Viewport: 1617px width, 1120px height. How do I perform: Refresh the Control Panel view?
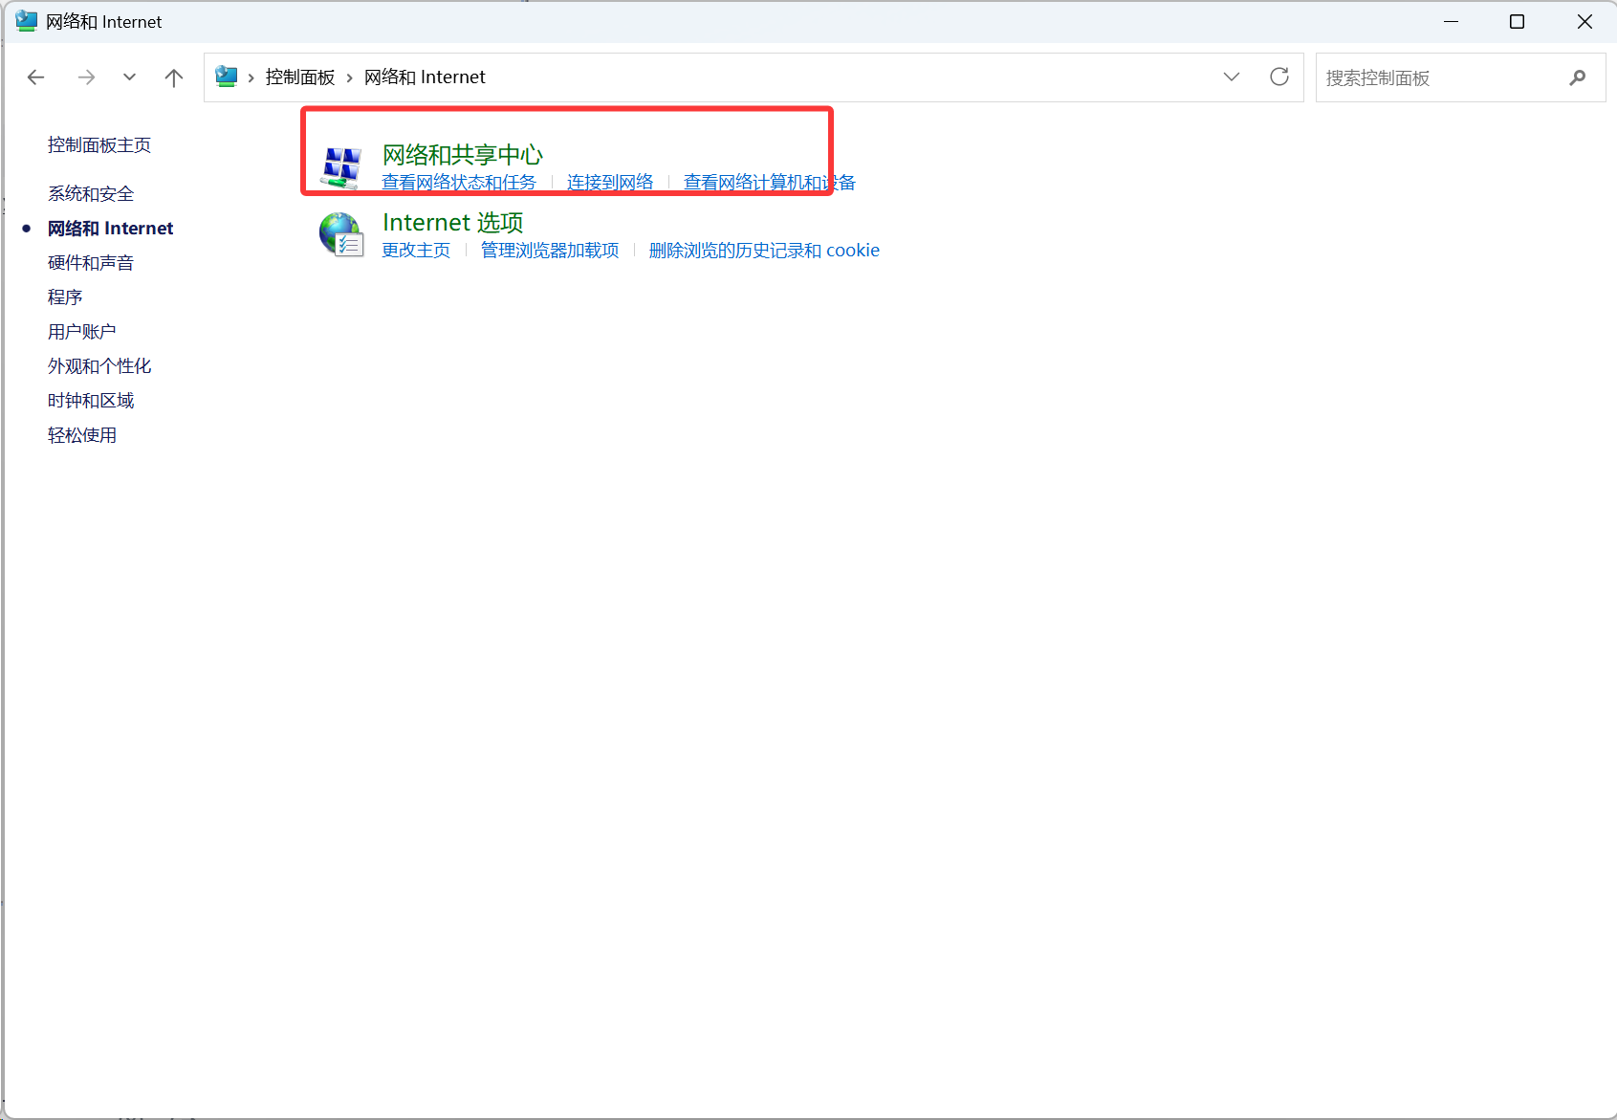click(x=1278, y=77)
